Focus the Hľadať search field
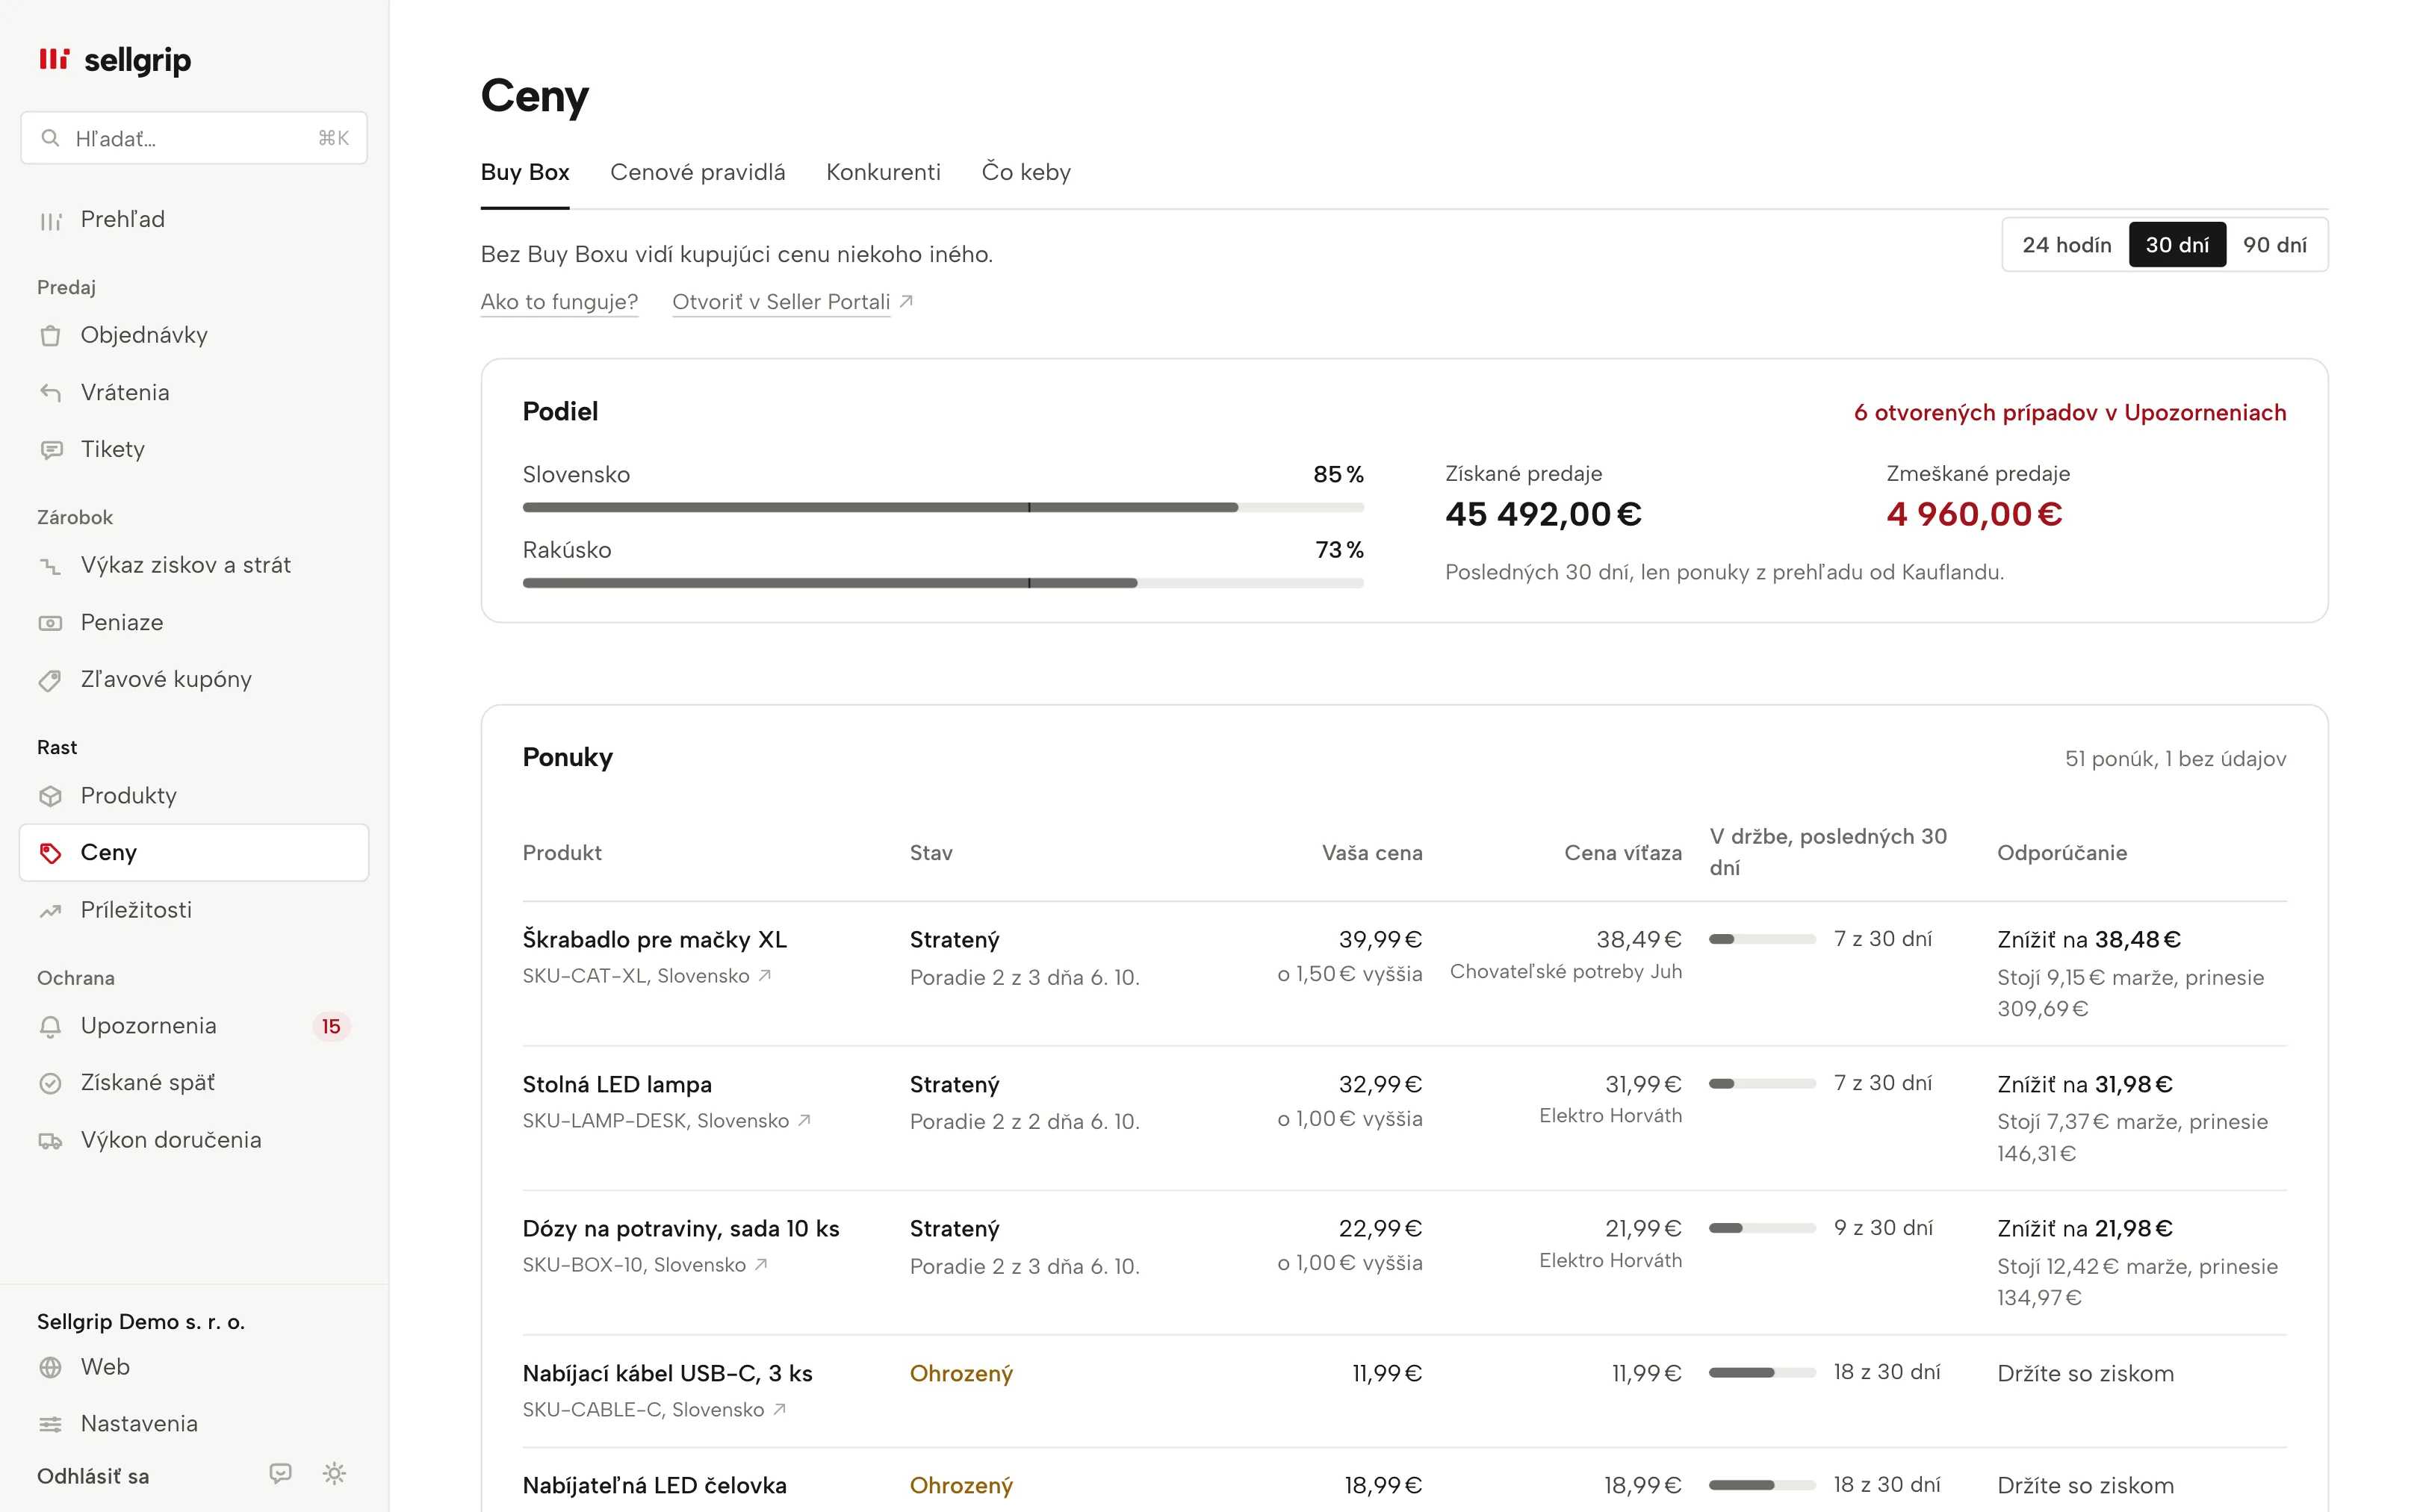This screenshot has width=2420, height=1512. coord(194,138)
